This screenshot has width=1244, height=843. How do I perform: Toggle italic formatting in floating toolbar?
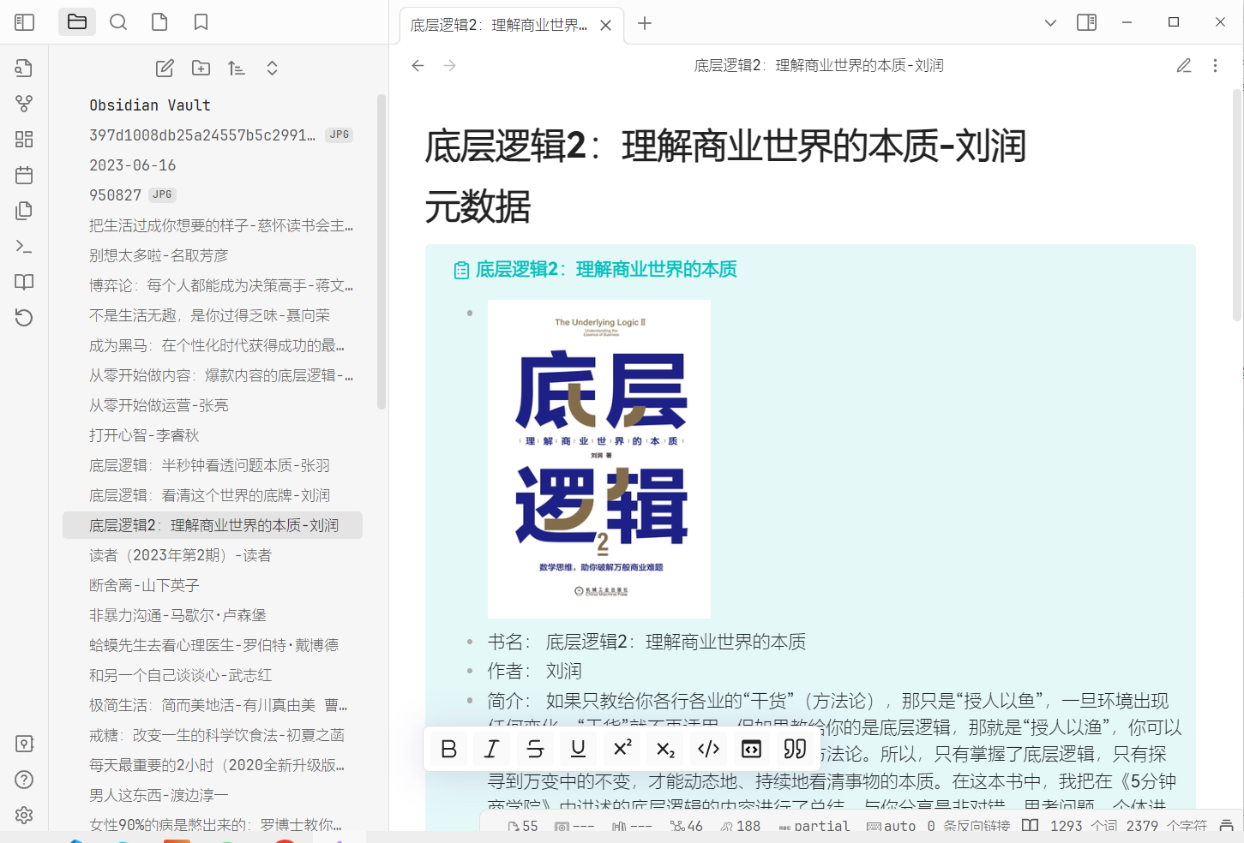pos(491,749)
